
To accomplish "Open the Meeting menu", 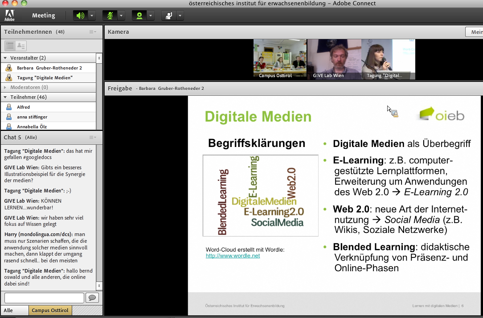I will coord(43,16).
